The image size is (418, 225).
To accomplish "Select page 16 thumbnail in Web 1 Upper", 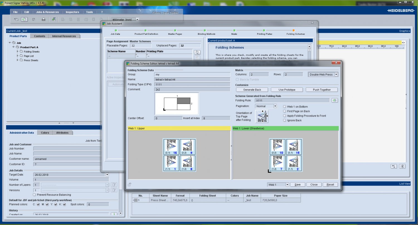I will coord(171,147).
